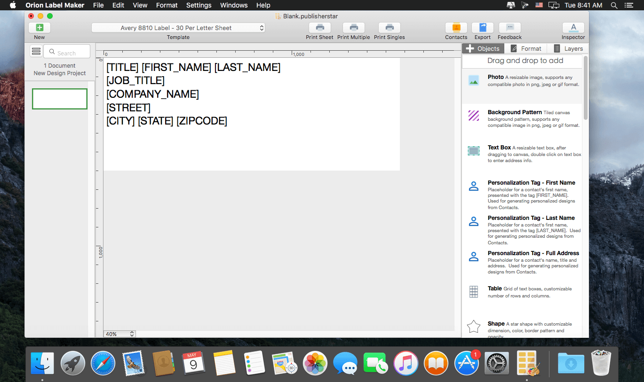Open the App Store in the Dock

tap(467, 363)
